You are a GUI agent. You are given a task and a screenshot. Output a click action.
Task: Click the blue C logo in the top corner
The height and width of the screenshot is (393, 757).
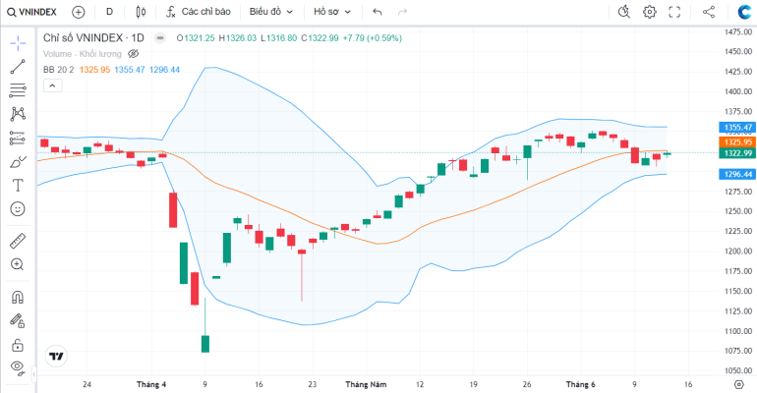[744, 12]
